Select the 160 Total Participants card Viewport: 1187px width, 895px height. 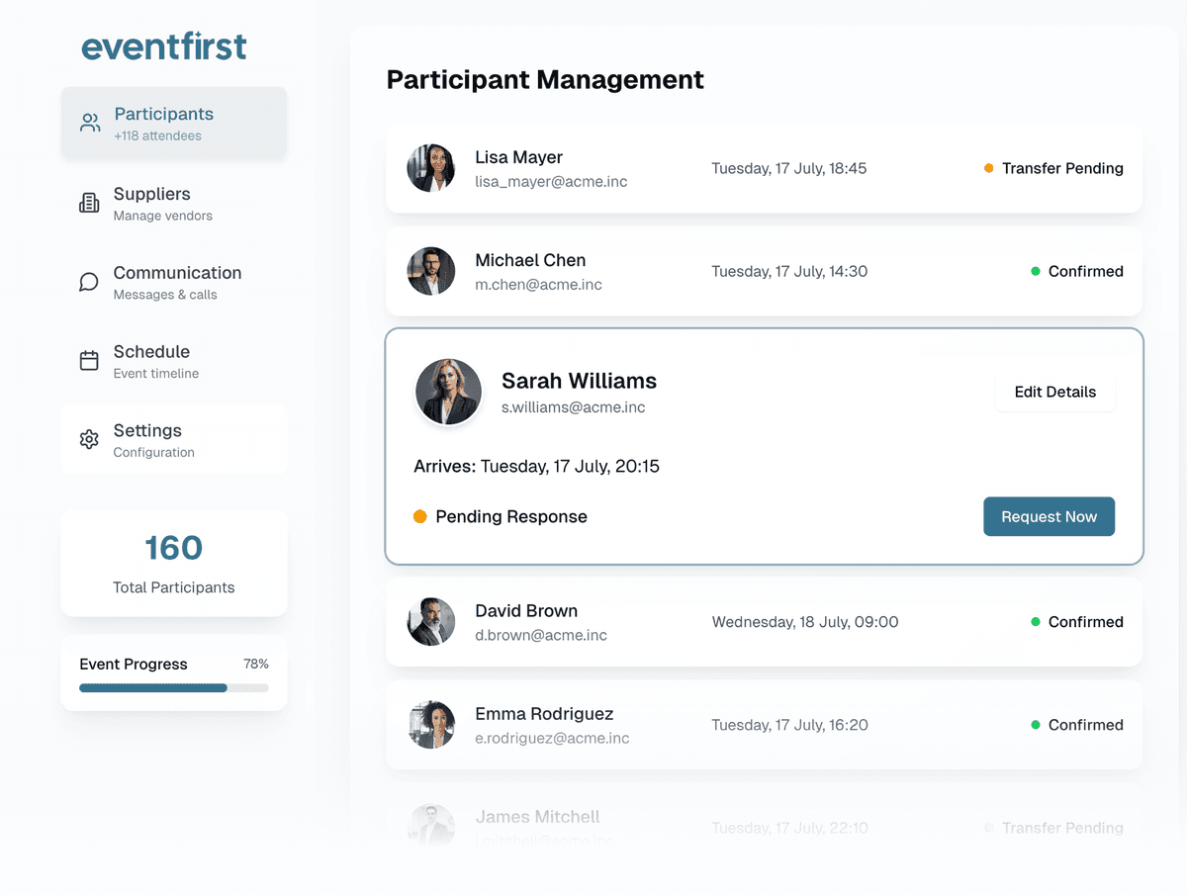pyautogui.click(x=174, y=563)
